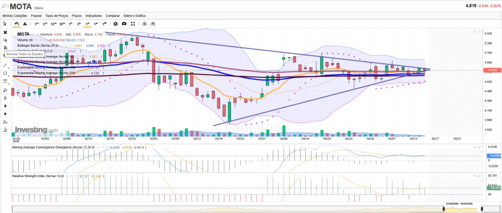Set timeframe to 15 minutes
Image resolution: width=502 pixels, height=213 pixels.
coord(54,24)
